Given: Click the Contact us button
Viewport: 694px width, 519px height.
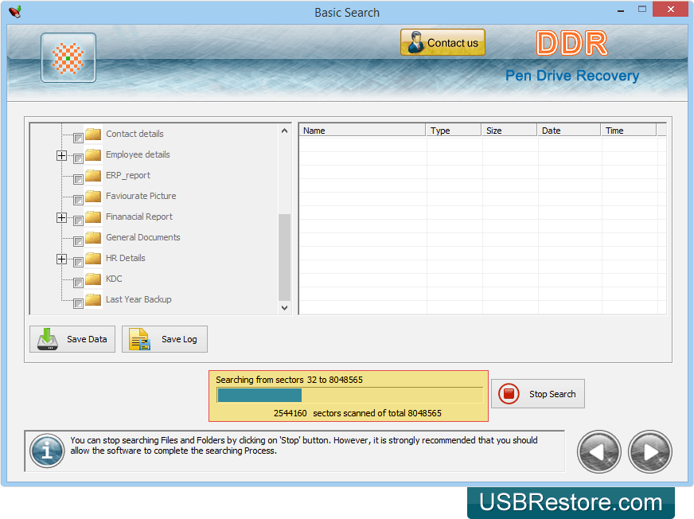Looking at the screenshot, I should 443,42.
